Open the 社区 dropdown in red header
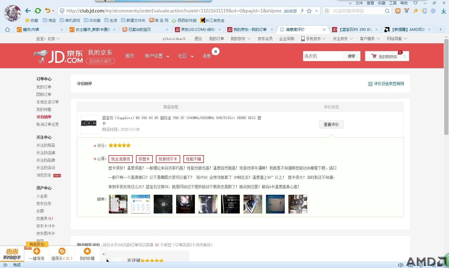This screenshot has height=268, width=449. [186, 56]
